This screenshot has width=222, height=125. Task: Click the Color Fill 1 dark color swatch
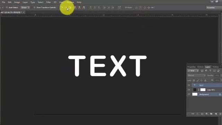click(x=195, y=90)
